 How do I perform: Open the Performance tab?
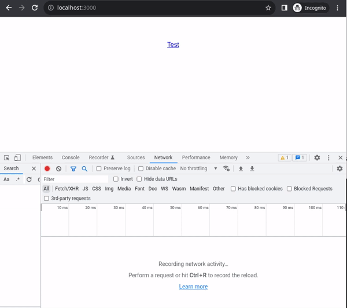click(196, 157)
